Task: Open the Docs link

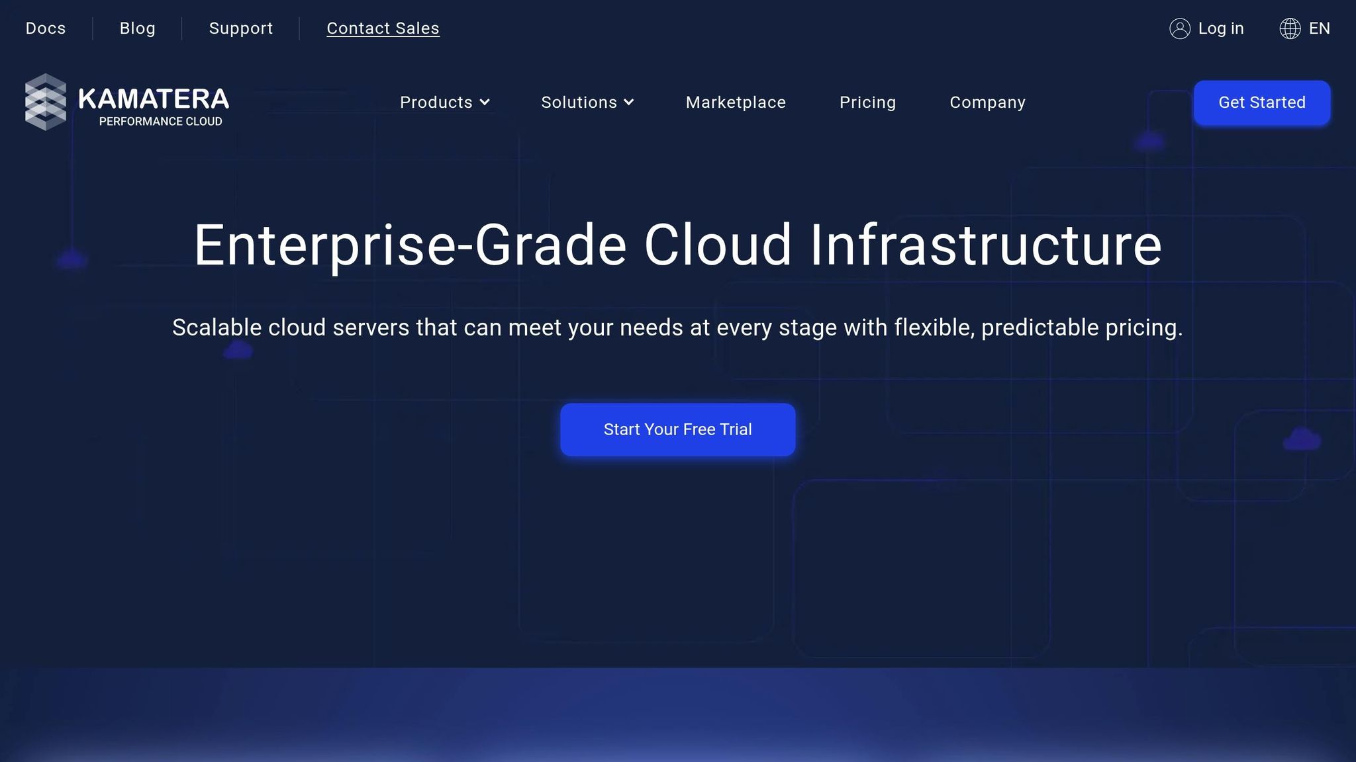Action: [46, 28]
